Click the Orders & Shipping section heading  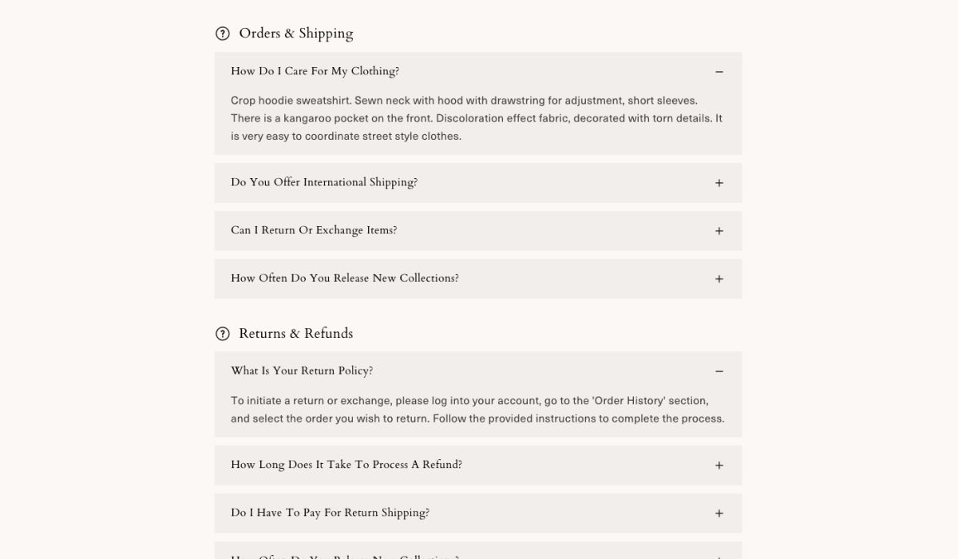click(x=296, y=34)
